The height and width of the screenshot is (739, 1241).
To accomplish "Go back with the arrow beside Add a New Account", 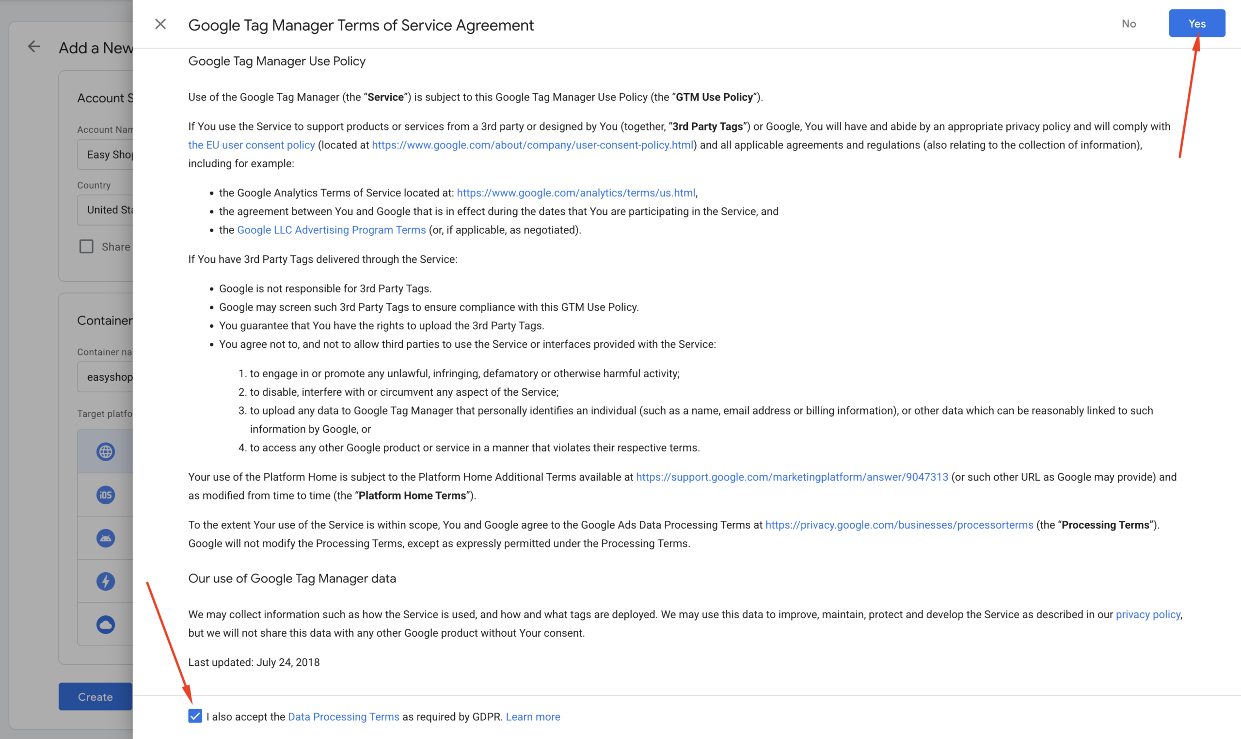I will [x=34, y=47].
